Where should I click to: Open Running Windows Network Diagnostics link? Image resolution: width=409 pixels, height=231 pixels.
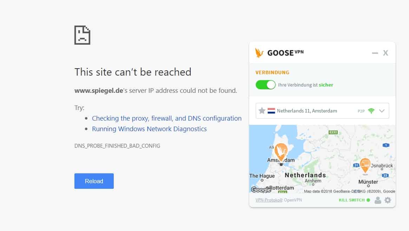tap(149, 129)
